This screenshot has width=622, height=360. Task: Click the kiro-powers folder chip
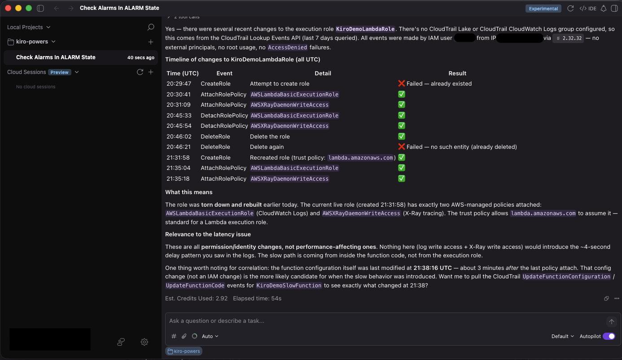pos(184,351)
